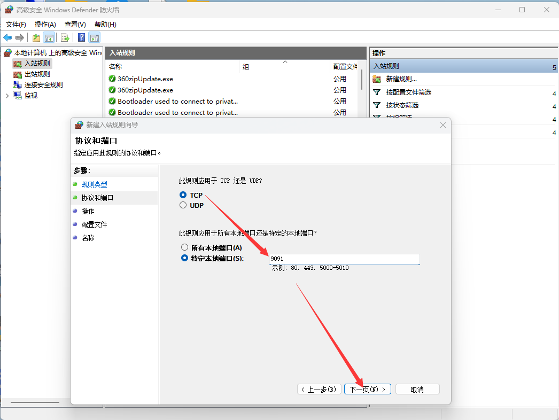Choose the UDP protocol option

183,205
